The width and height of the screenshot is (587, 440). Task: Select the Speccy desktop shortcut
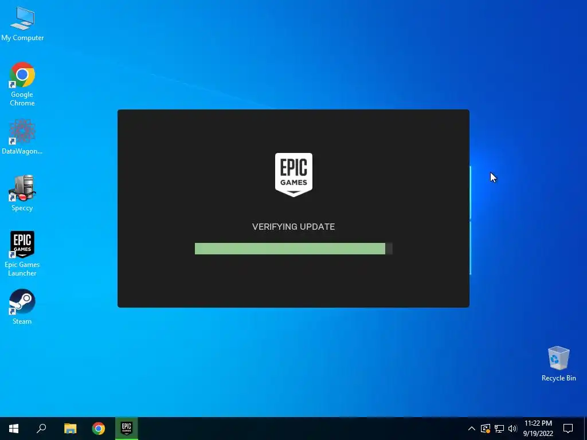[22, 192]
